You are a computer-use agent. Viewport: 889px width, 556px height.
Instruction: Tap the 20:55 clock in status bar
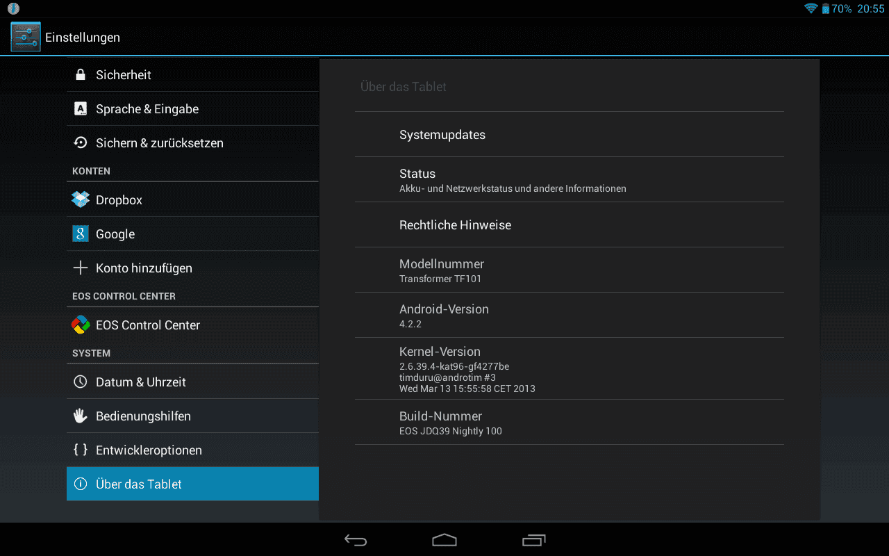pos(871,9)
